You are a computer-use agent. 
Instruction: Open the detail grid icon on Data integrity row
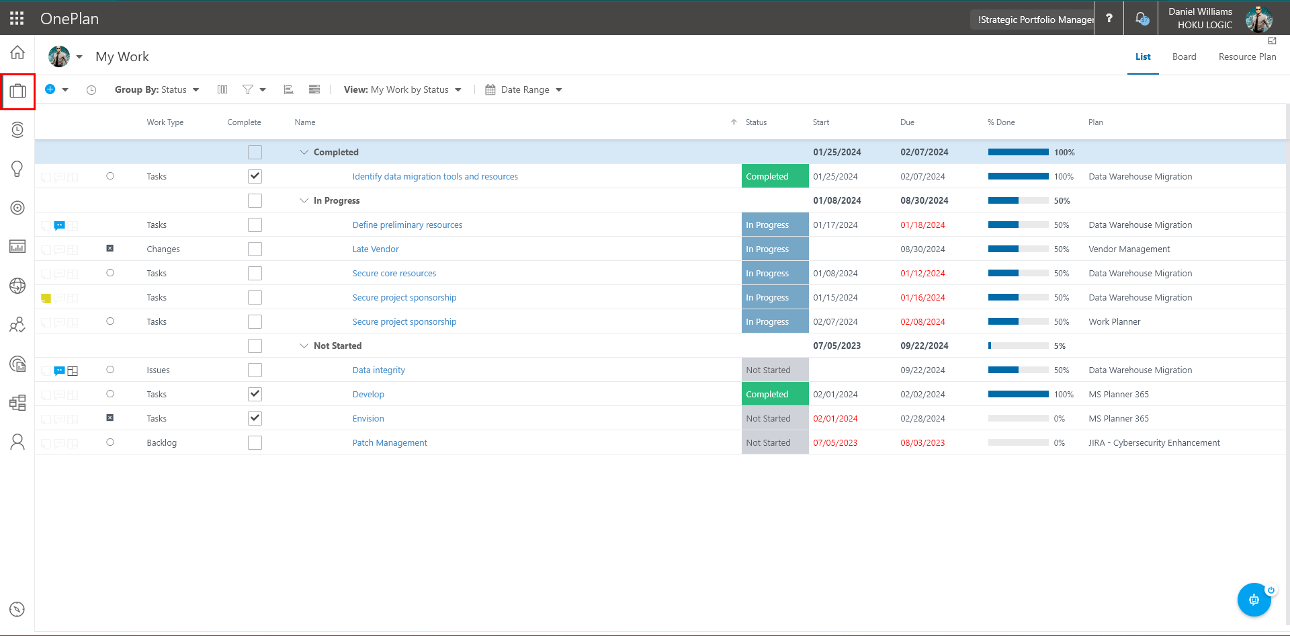pos(73,370)
